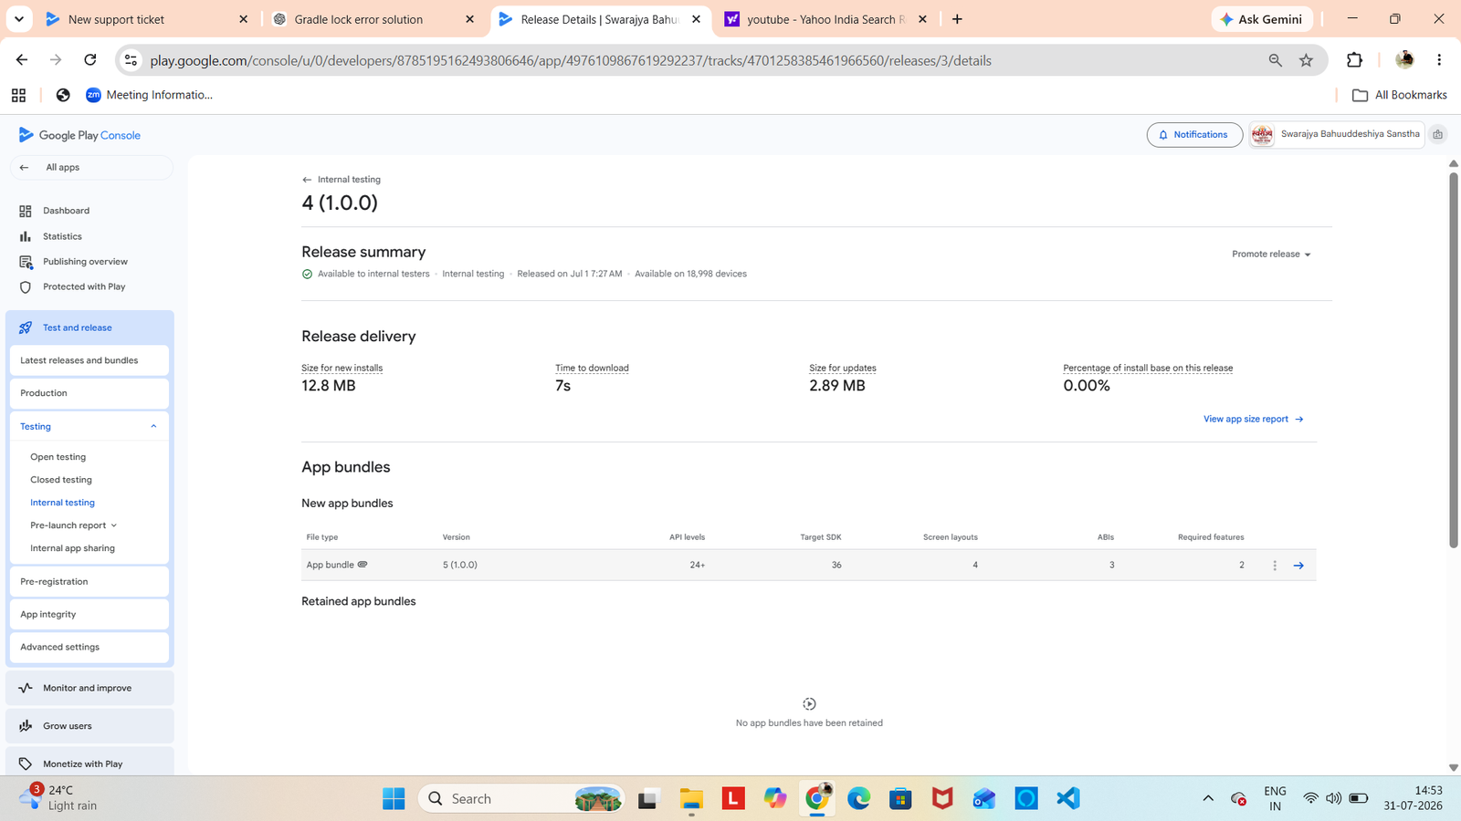Open Open testing in sidebar
1461x821 pixels.
(58, 457)
